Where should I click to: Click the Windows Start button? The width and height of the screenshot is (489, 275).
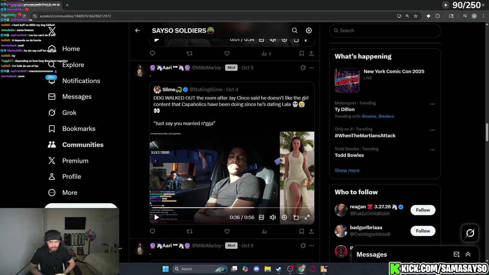click(165, 269)
